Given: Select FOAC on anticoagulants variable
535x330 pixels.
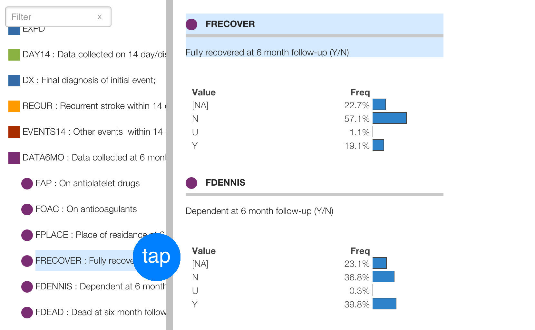Looking at the screenshot, I should [x=86, y=209].
